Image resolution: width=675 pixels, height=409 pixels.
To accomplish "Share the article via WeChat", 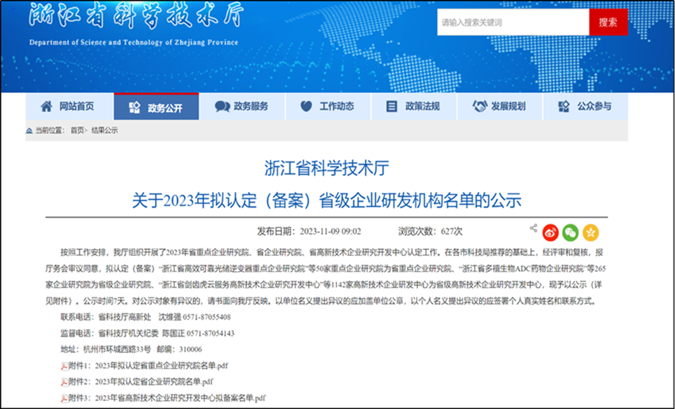I will 570,232.
